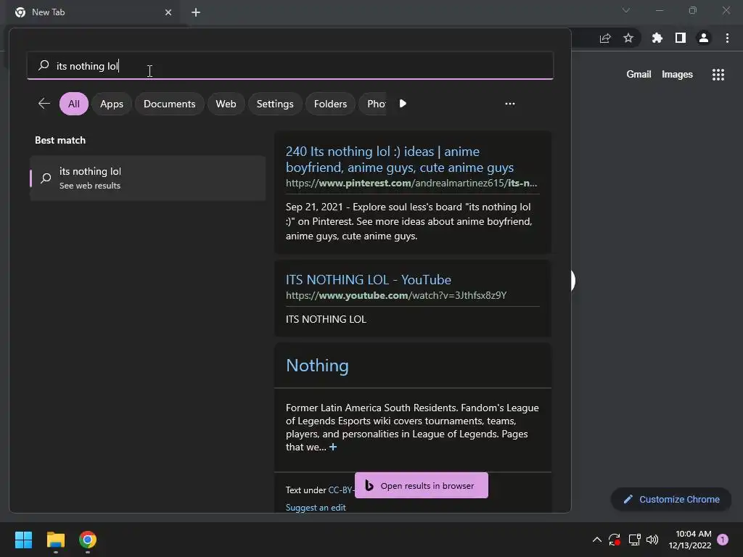Viewport: 743px width, 557px height.
Task: Click the search text input field
Action: [x=290, y=65]
